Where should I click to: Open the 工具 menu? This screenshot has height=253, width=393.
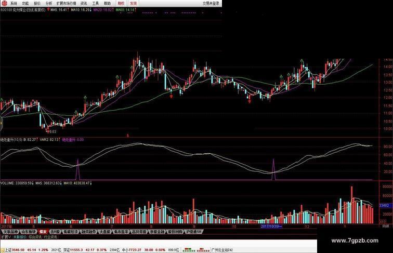[96, 4]
